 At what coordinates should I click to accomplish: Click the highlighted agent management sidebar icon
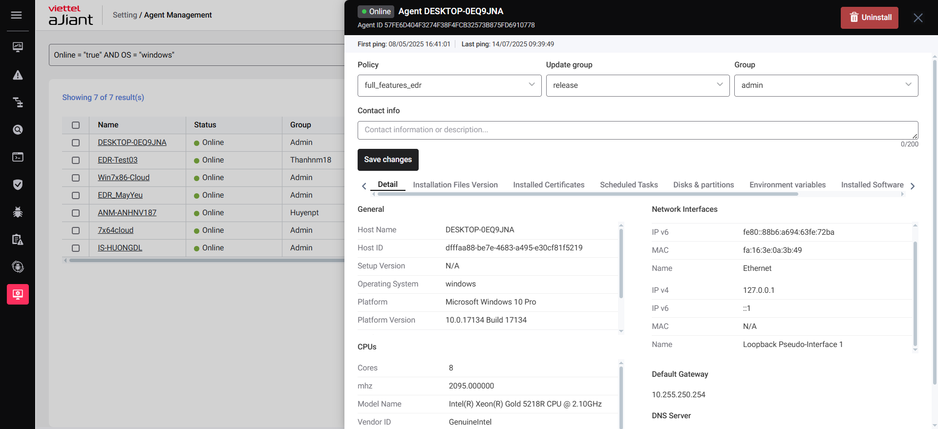coord(18,294)
